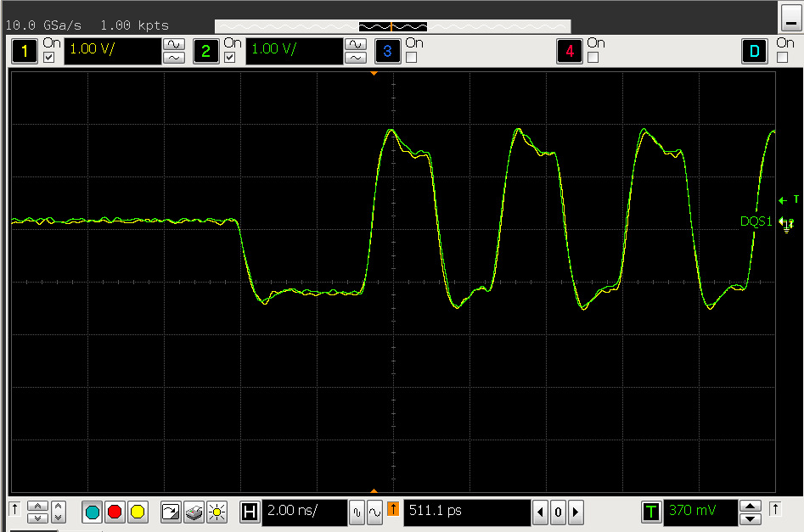The image size is (804, 532).
Task: Click the orange horizontal position arrow icon
Action: (393, 509)
